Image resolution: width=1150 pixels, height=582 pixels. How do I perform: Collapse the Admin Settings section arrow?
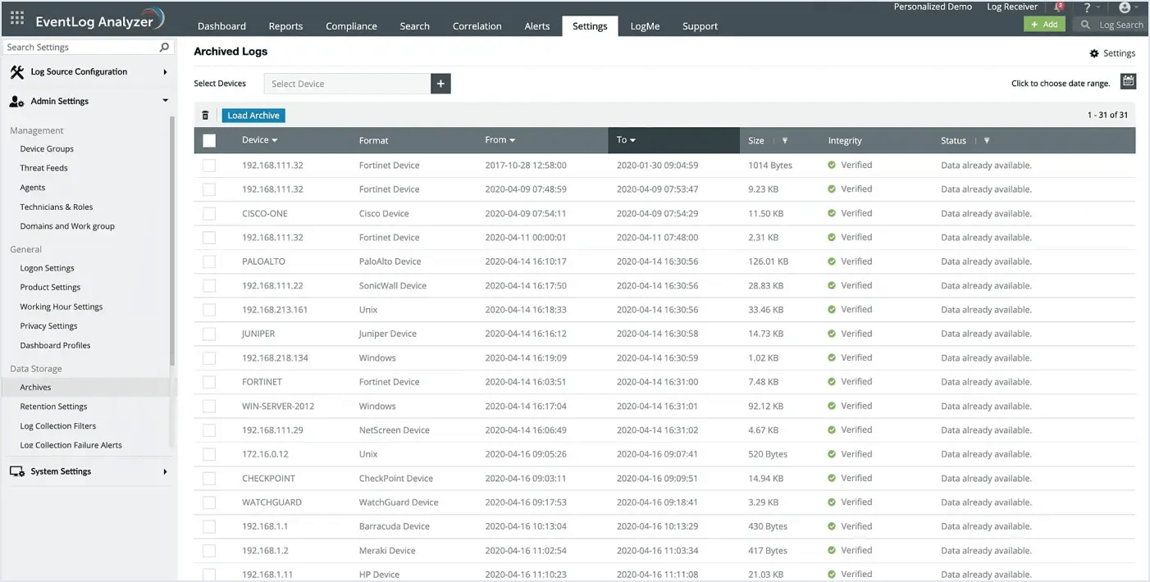point(165,101)
